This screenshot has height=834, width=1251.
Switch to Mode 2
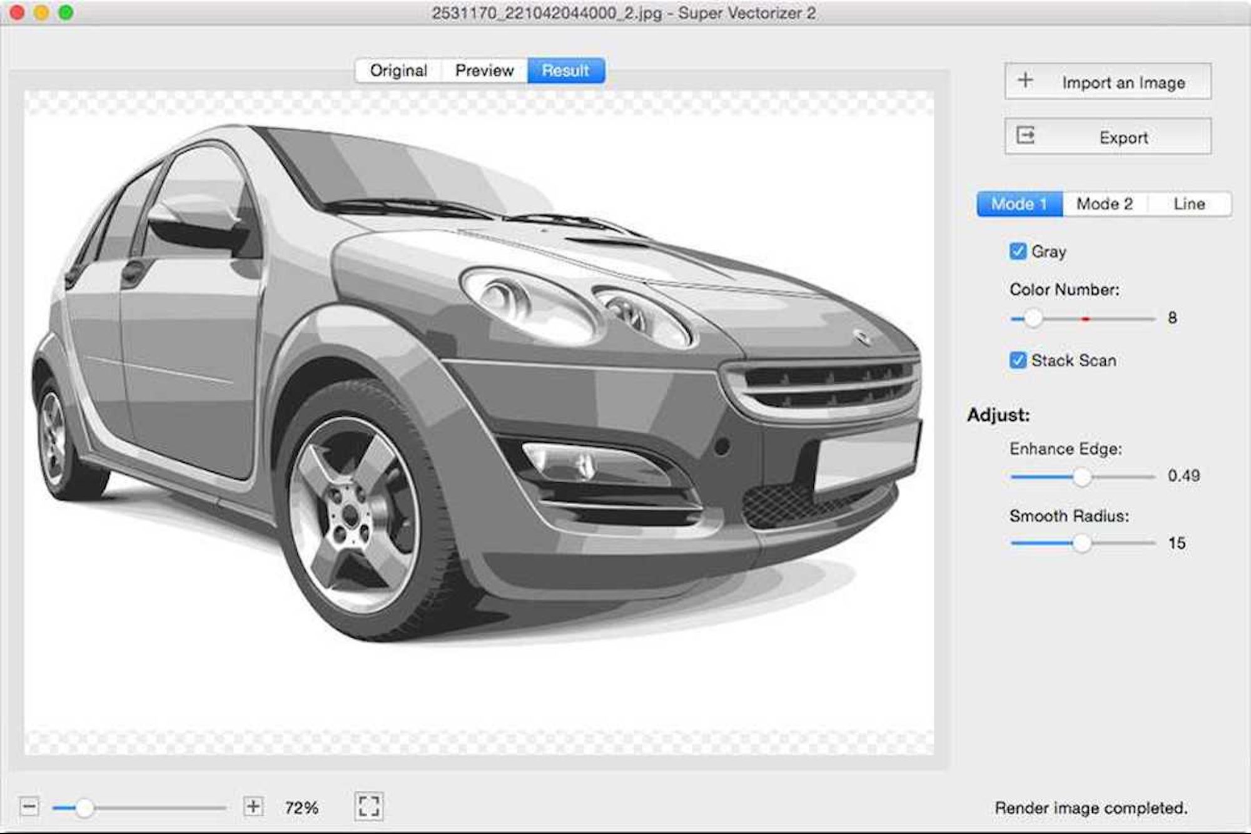click(x=1105, y=203)
